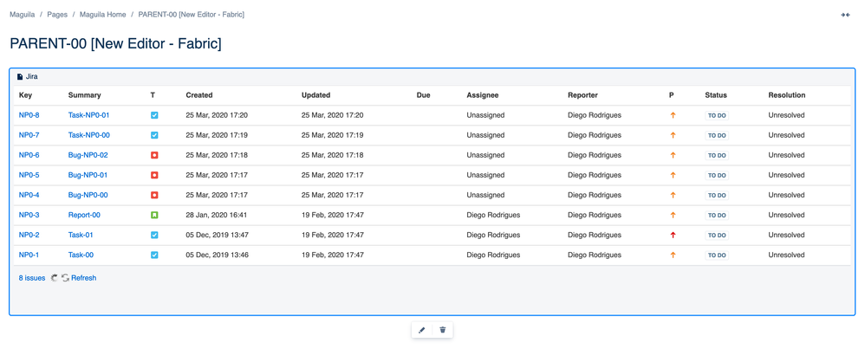Click the TO DO status badge for NP0-1

pos(717,255)
